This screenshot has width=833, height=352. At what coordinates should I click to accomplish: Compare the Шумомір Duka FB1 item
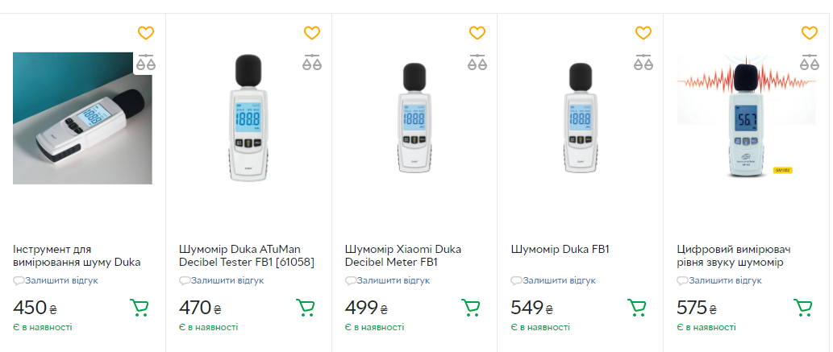643,62
